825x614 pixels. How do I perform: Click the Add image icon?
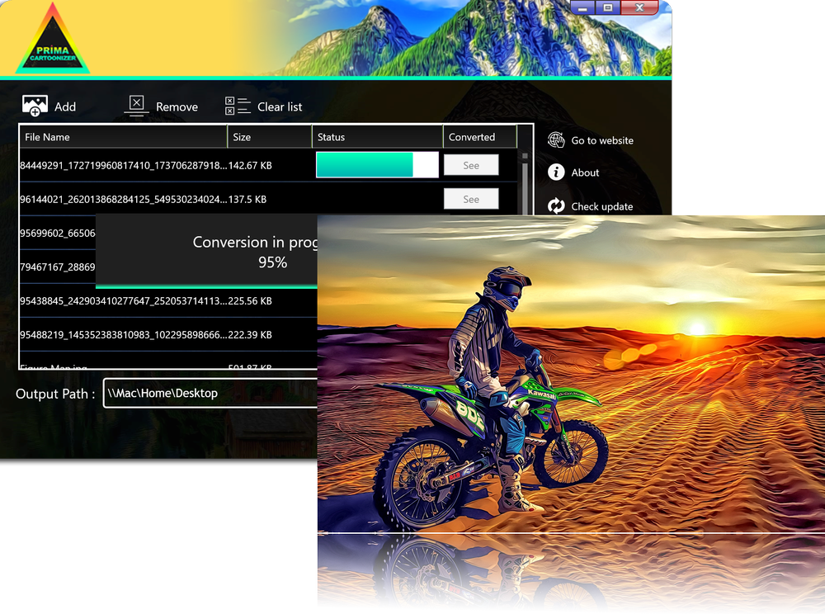[35, 106]
